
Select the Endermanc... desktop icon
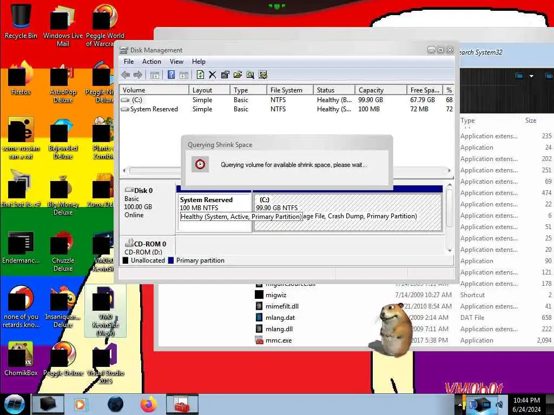(x=21, y=247)
